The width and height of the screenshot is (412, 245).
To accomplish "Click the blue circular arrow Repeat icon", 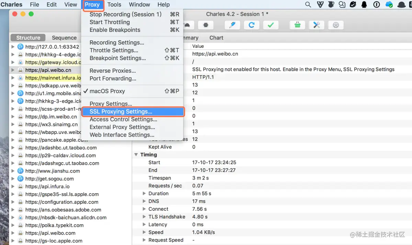I will pyautogui.click(x=251, y=25).
